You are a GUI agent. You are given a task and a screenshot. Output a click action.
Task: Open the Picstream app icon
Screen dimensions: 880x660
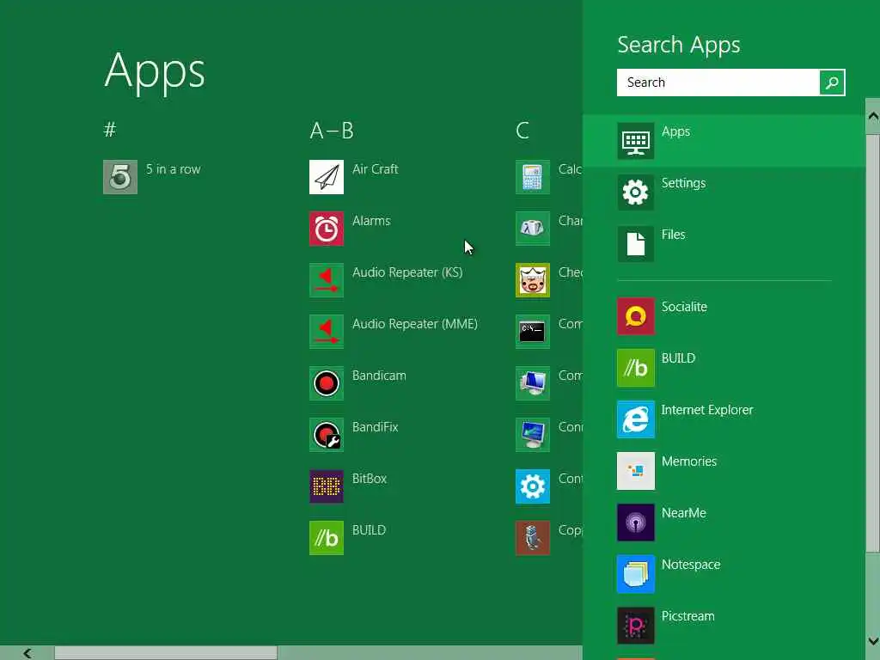[635, 626]
